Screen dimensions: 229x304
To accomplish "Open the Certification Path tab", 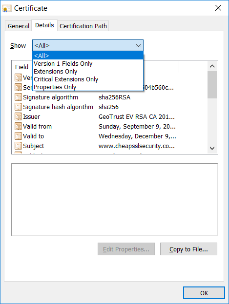I will 83,26.
